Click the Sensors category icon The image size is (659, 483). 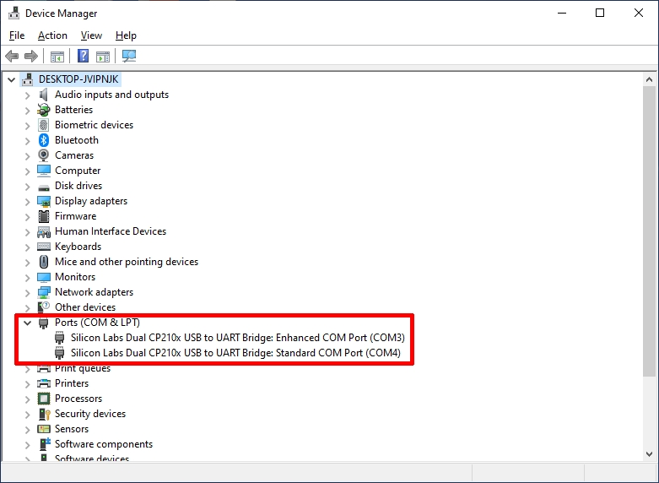click(x=44, y=429)
